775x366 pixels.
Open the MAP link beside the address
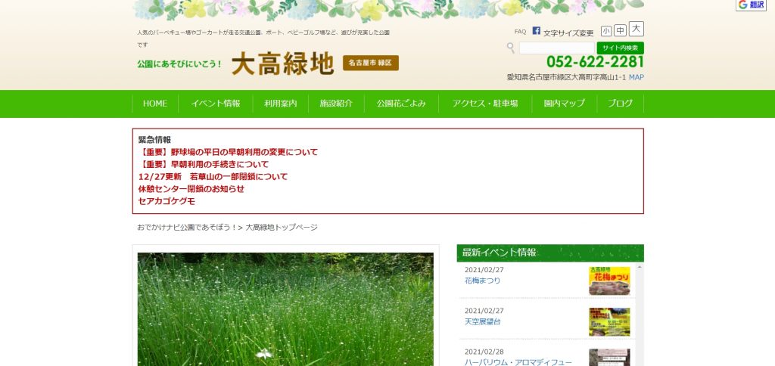(x=636, y=77)
